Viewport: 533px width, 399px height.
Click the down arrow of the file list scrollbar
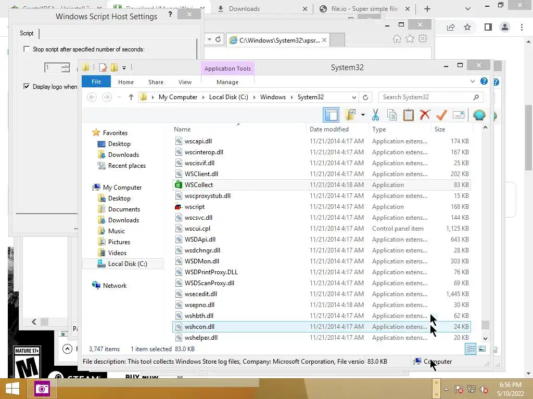tap(486, 338)
